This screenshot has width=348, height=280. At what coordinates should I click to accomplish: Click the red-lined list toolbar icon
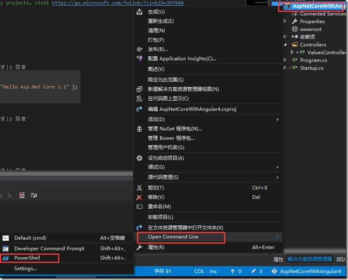22,195
